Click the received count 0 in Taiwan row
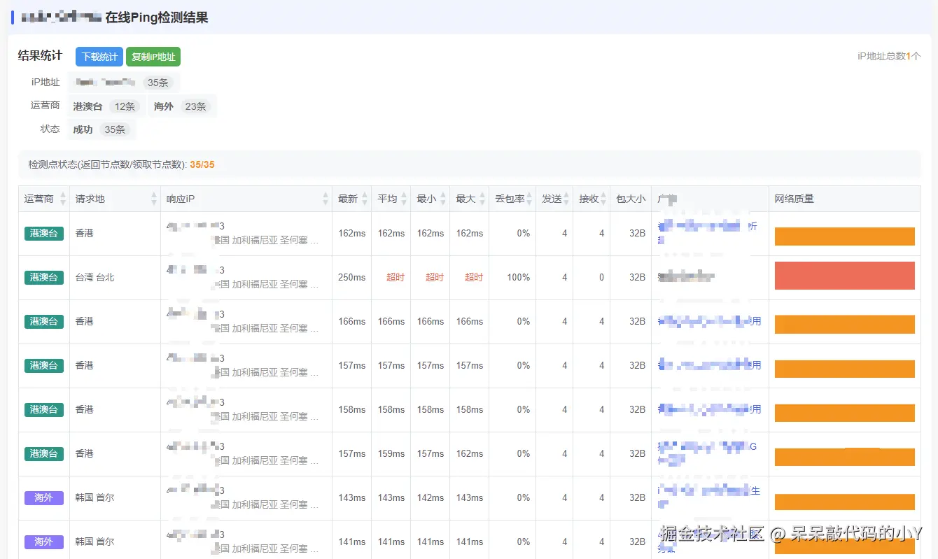The width and height of the screenshot is (938, 559). (601, 277)
